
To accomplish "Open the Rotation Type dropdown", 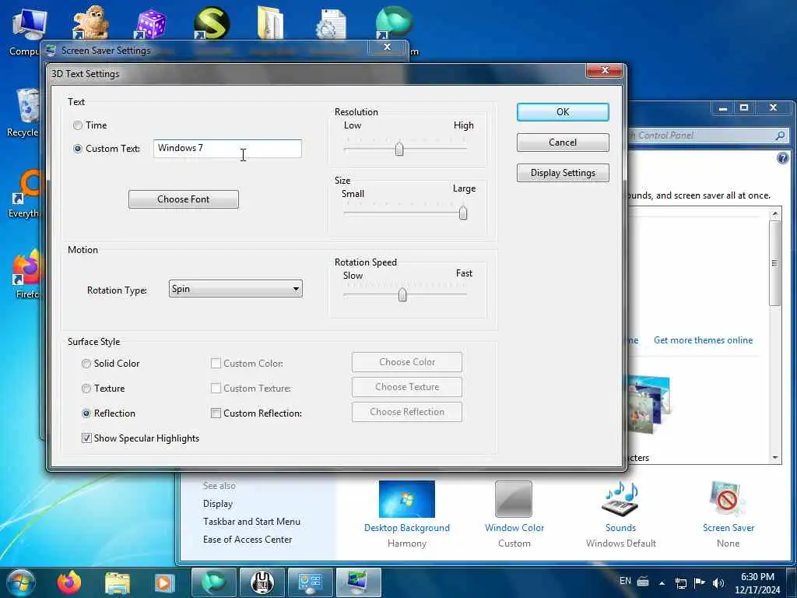I will (x=235, y=289).
